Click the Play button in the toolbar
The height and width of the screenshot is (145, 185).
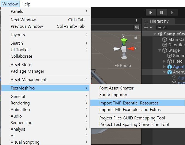pyautogui.click(x=151, y=13)
